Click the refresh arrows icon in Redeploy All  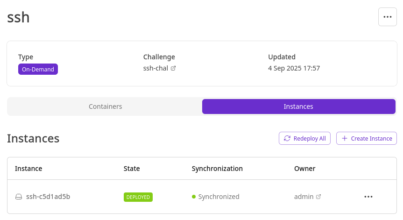pos(287,138)
